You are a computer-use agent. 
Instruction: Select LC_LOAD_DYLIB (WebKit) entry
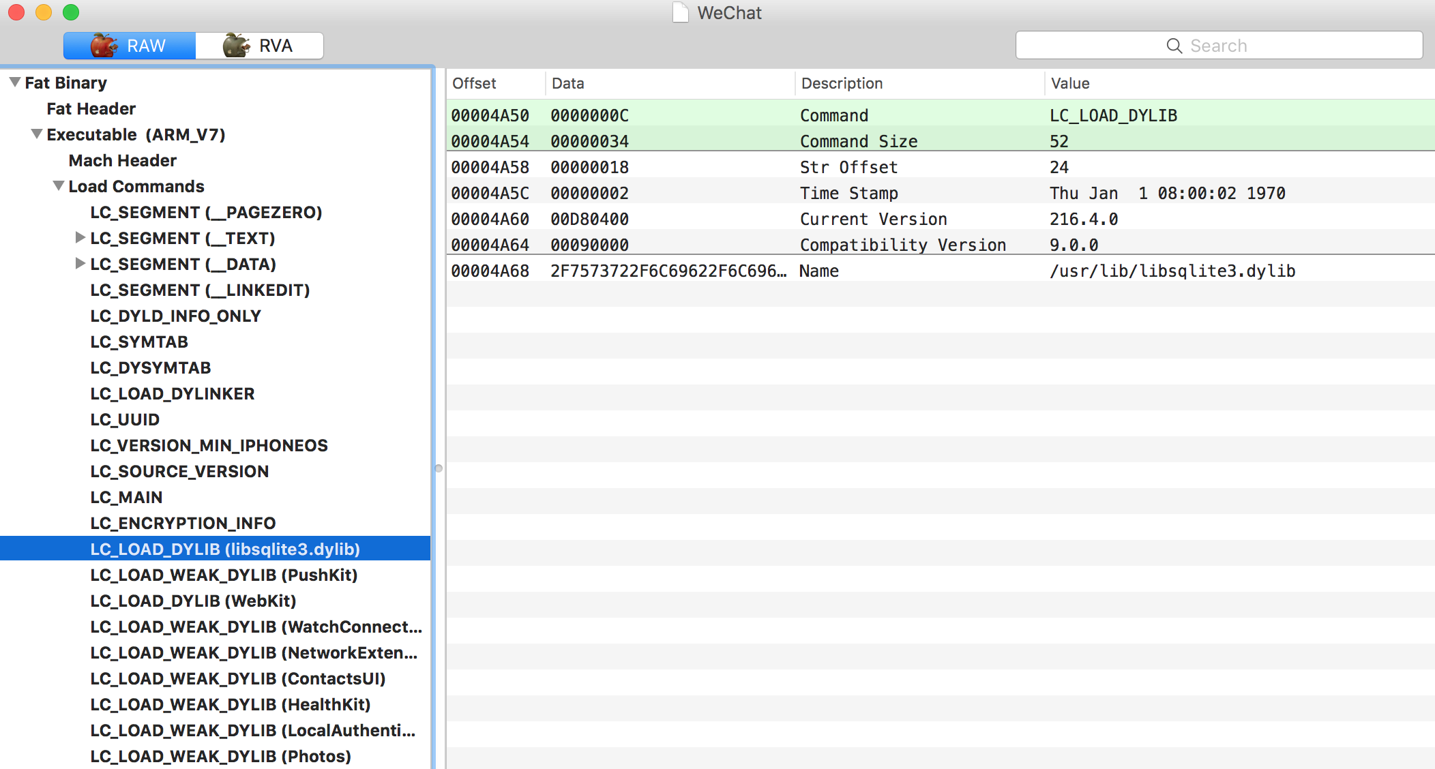tap(193, 601)
